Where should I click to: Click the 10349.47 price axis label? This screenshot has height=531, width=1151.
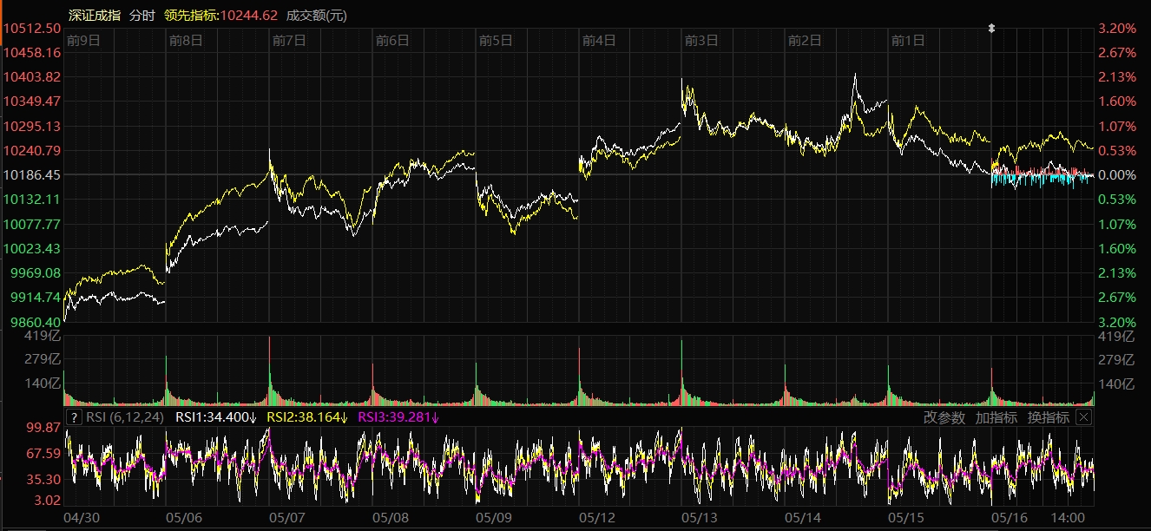(31, 101)
